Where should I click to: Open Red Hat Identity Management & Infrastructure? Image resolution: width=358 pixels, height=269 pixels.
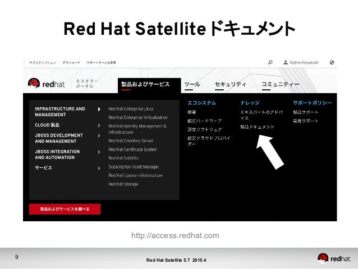[x=137, y=129]
